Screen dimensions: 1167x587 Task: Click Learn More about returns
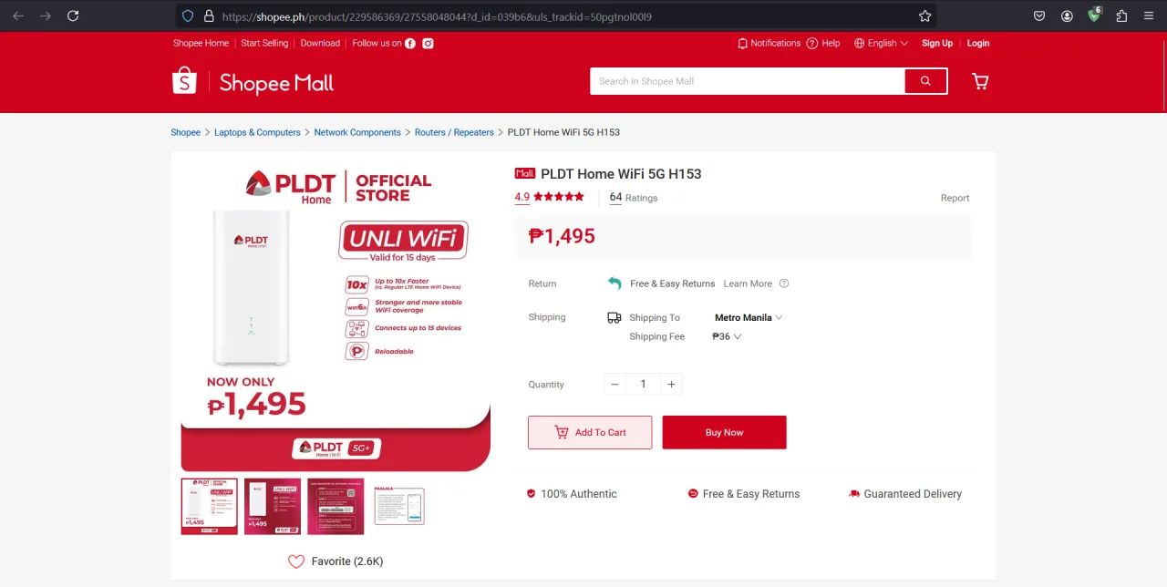click(748, 283)
